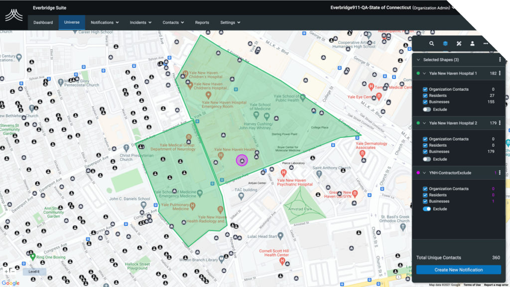Collapse the Yale New Haven Hospital 1 chevron

(424, 74)
